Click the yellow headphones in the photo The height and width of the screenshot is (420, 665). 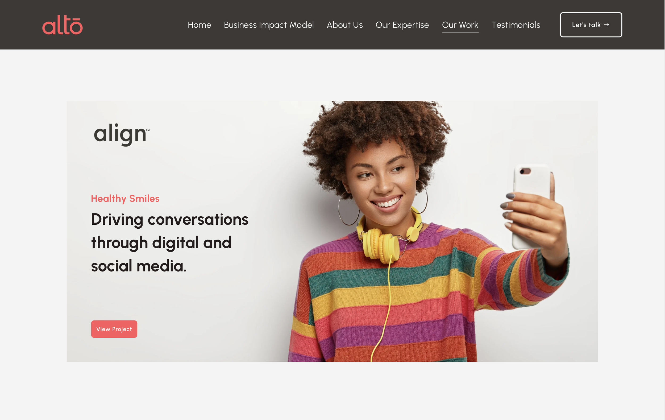click(386, 238)
